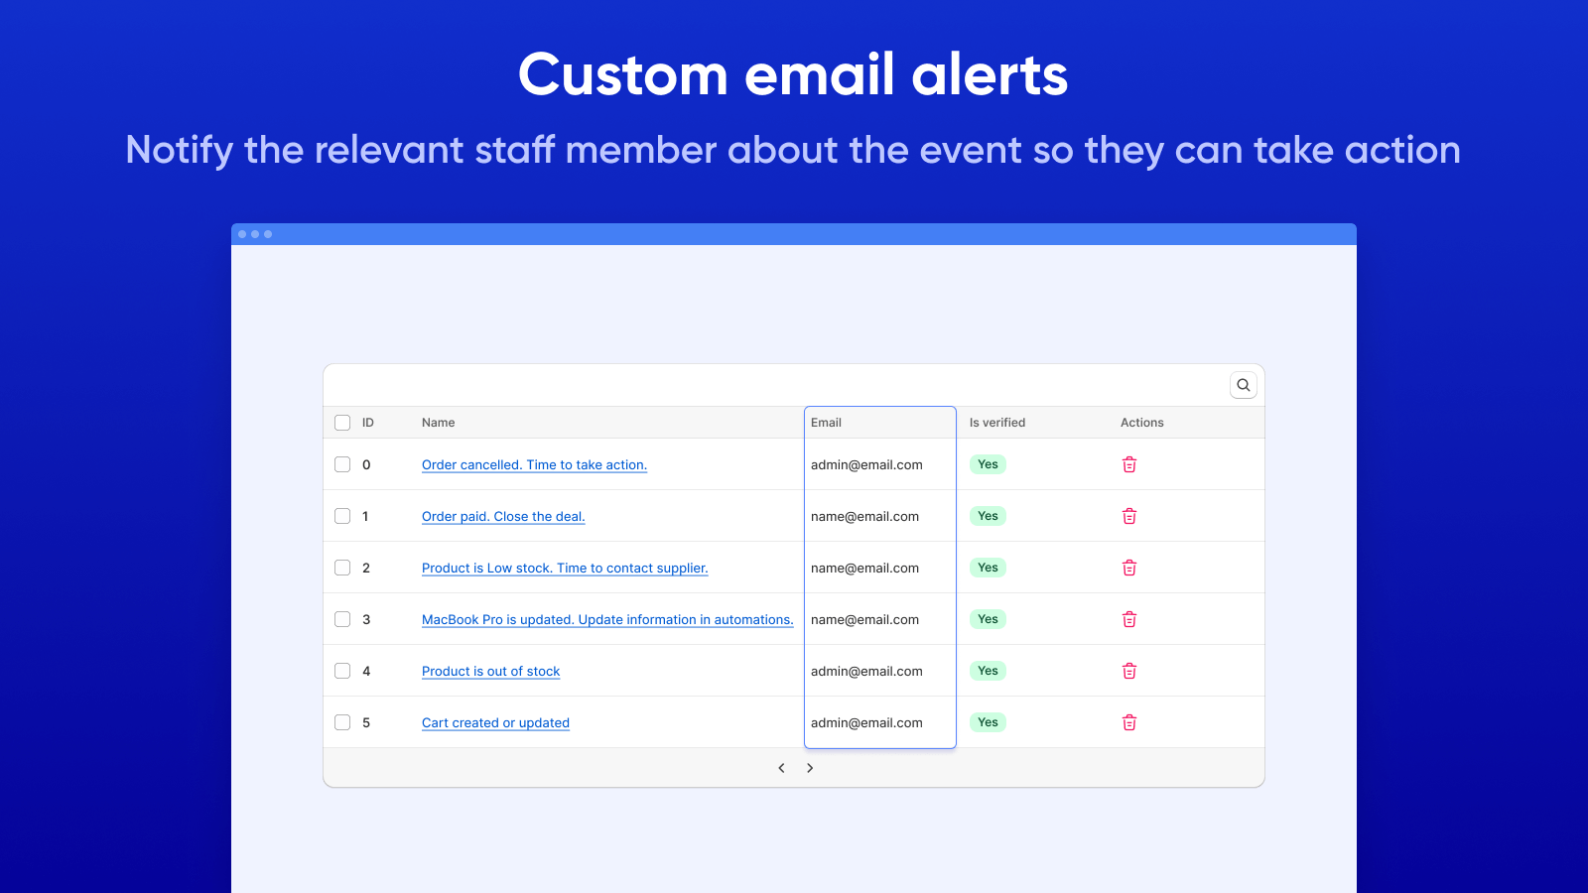Viewport: 1588px width, 893px height.
Task: Click the Email column header
Action: coord(826,423)
